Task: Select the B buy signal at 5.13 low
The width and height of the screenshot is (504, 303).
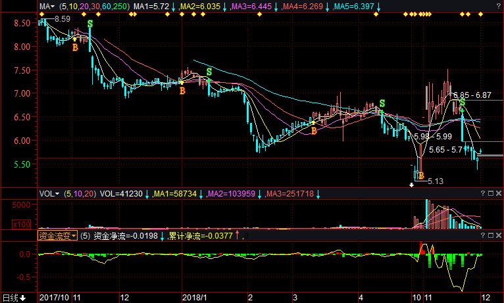Action: 421,175
